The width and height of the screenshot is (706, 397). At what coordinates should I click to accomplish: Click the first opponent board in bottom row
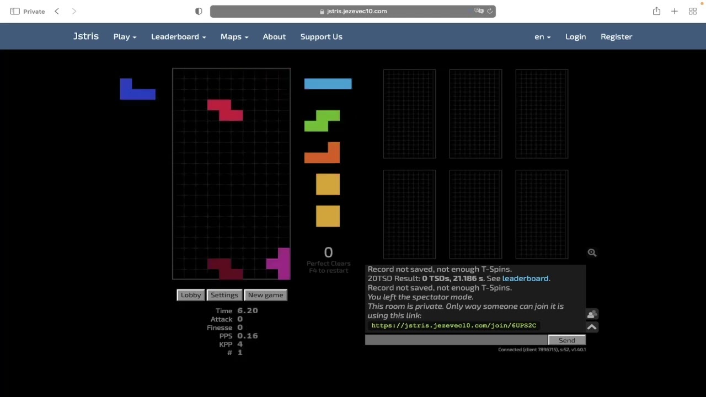(x=409, y=214)
